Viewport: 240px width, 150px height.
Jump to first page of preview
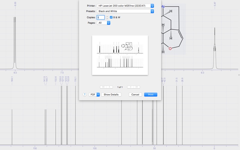[103, 87]
